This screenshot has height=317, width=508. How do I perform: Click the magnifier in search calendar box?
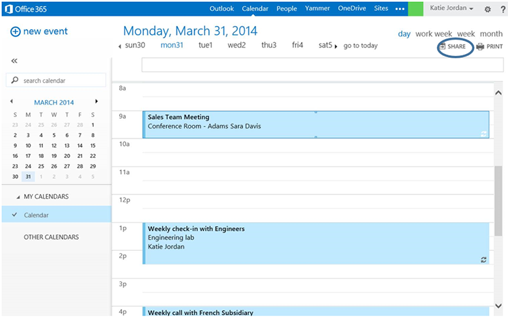tap(14, 81)
